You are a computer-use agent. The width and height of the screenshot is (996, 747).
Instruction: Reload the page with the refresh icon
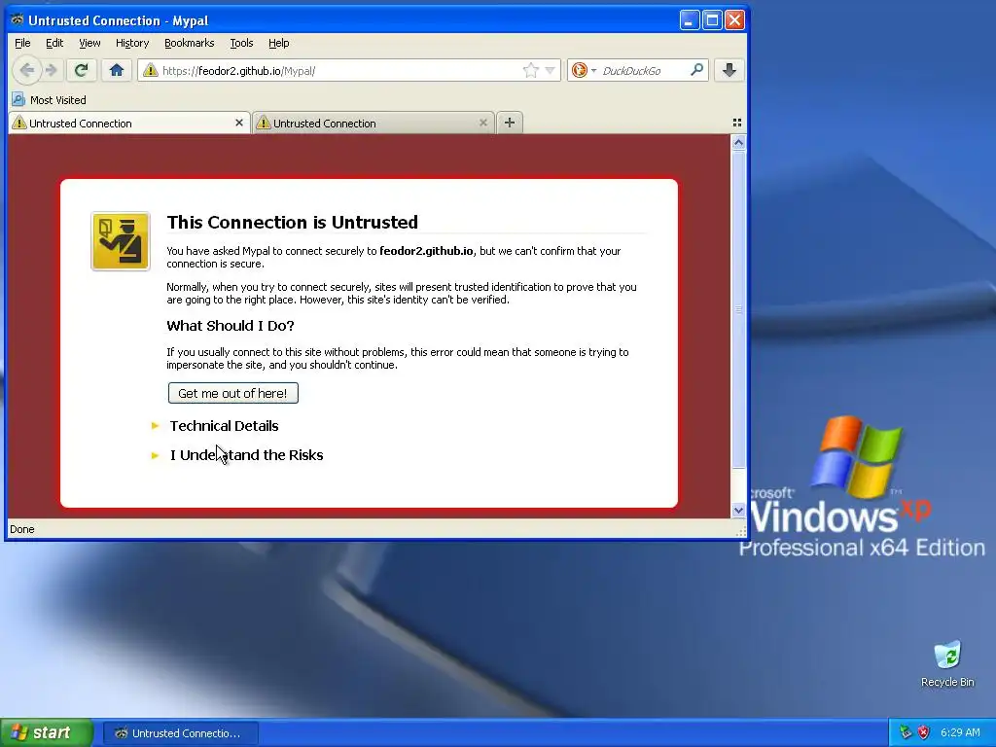[x=81, y=70]
